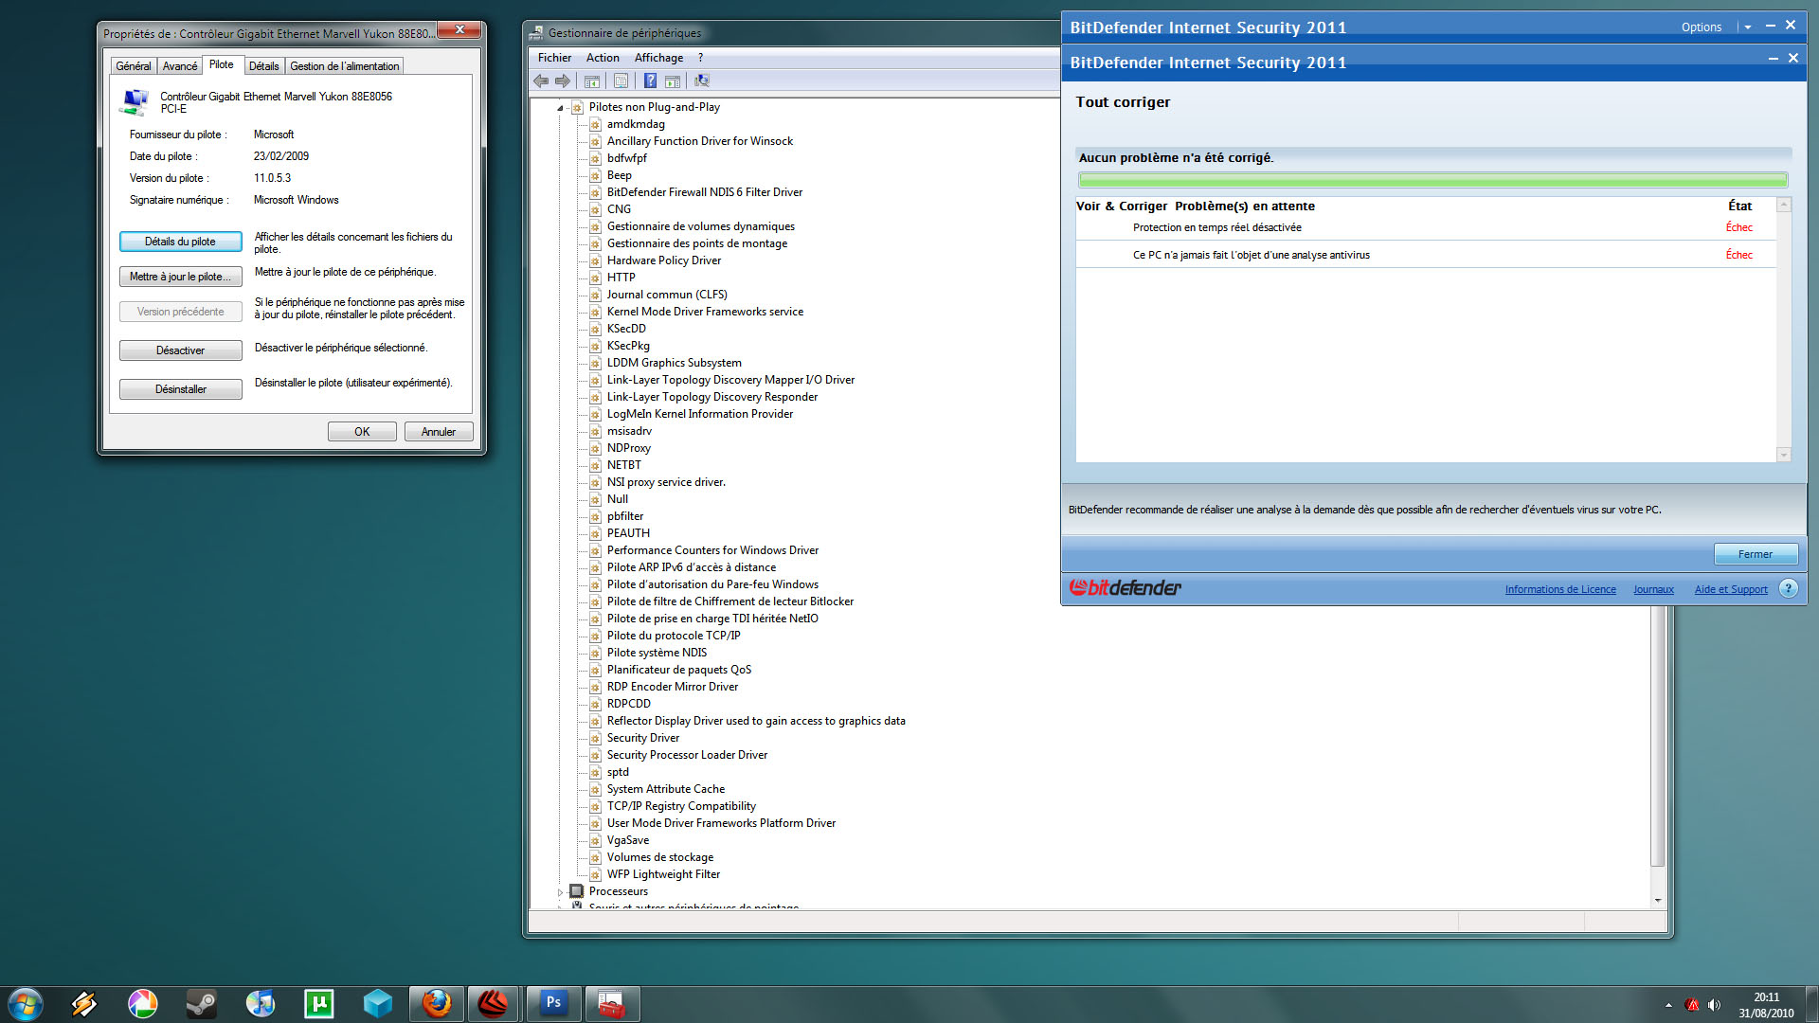Open the ? help menu in Device Manager
Viewport: 1819px width, 1023px height.
point(700,58)
